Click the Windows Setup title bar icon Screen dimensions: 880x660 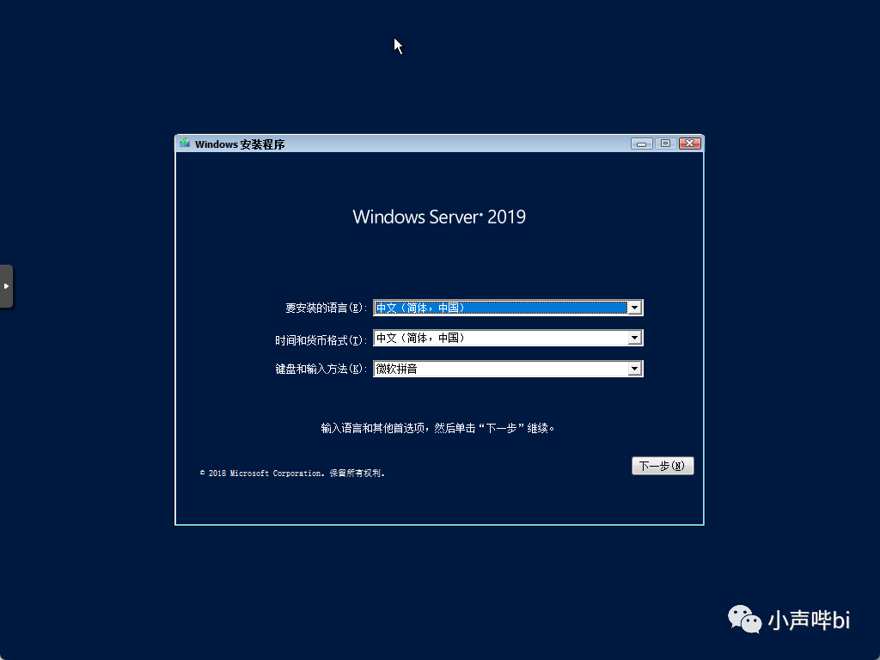point(185,144)
